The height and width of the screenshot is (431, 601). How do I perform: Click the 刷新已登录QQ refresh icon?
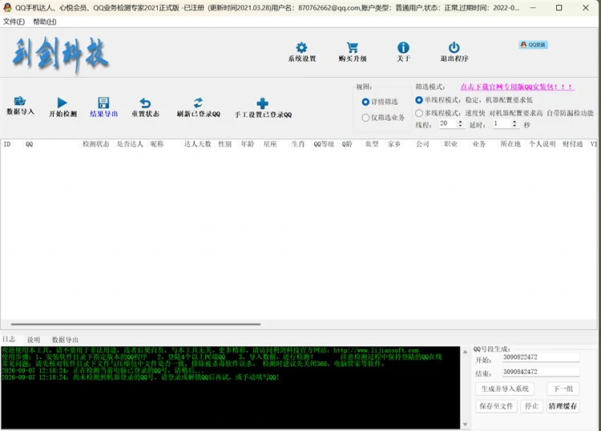pos(198,103)
